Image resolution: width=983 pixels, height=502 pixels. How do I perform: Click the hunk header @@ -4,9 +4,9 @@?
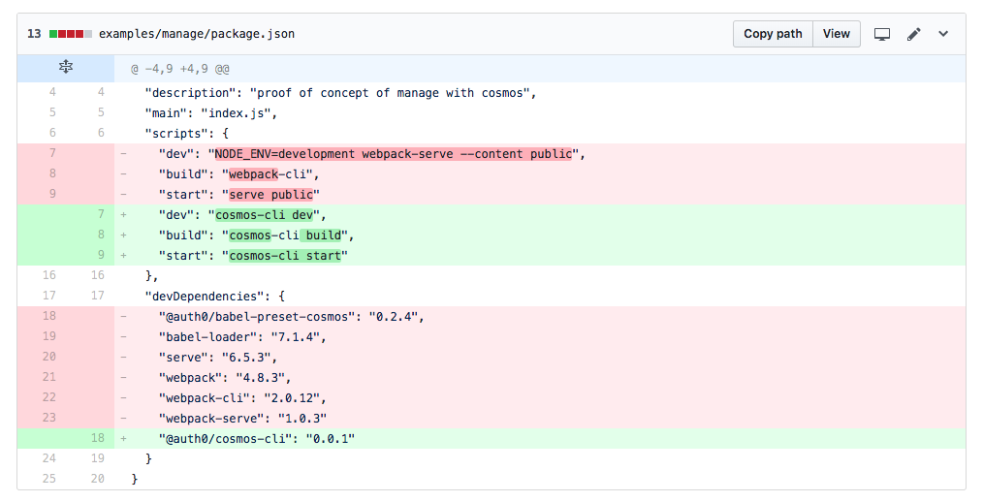(180, 69)
